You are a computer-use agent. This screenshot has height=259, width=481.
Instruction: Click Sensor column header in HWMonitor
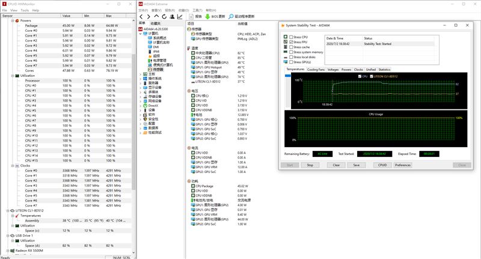pos(31,16)
